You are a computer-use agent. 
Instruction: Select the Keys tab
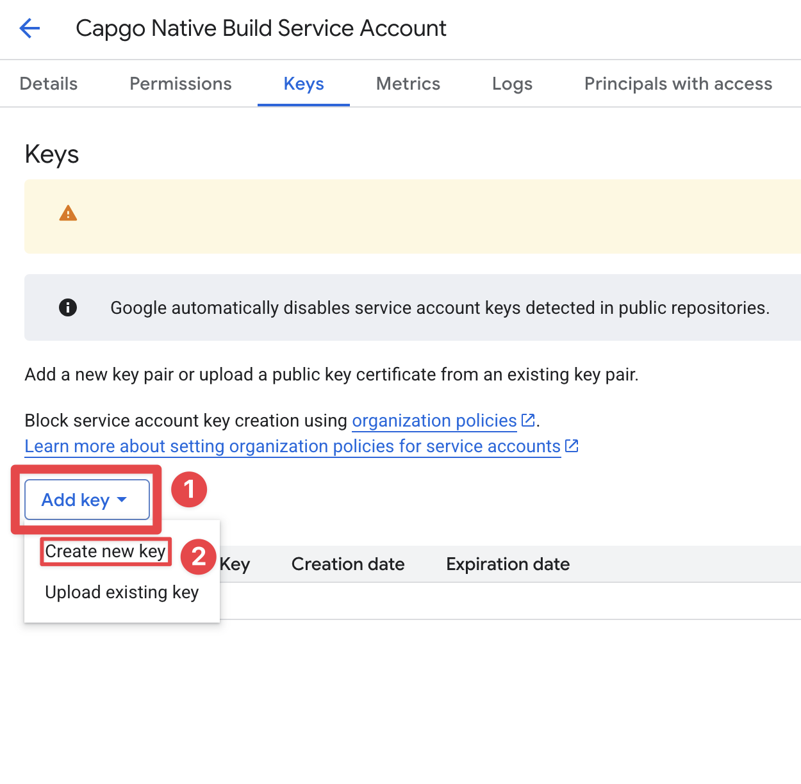(303, 83)
